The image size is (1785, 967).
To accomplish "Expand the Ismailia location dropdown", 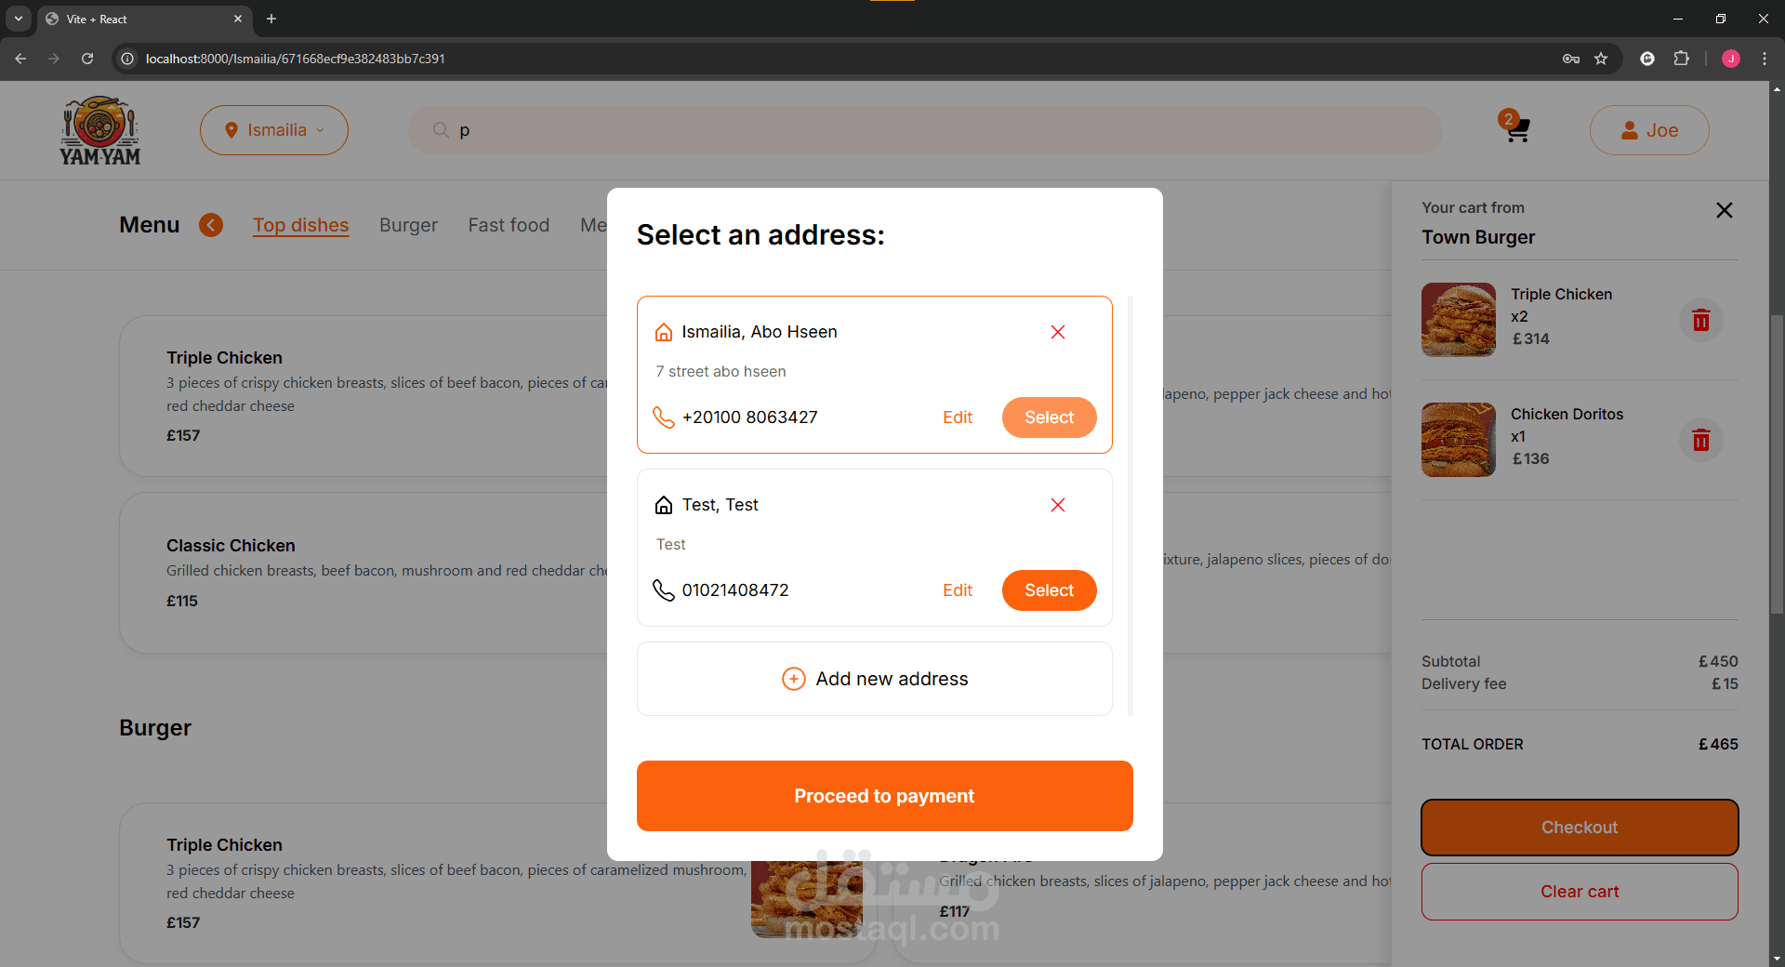I will 274,130.
